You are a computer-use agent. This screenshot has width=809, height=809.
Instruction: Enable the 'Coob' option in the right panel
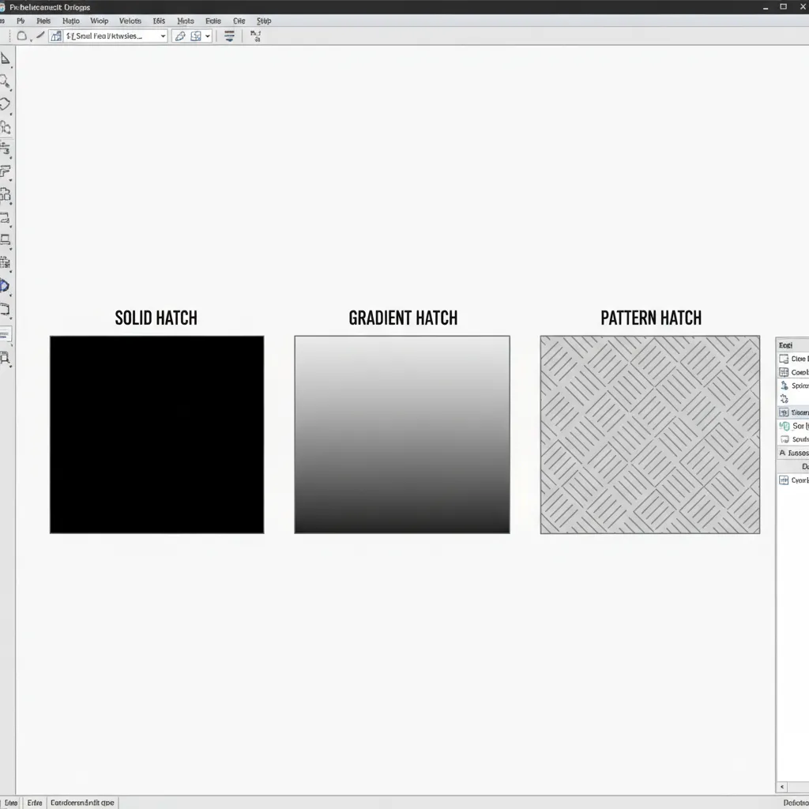coord(794,372)
